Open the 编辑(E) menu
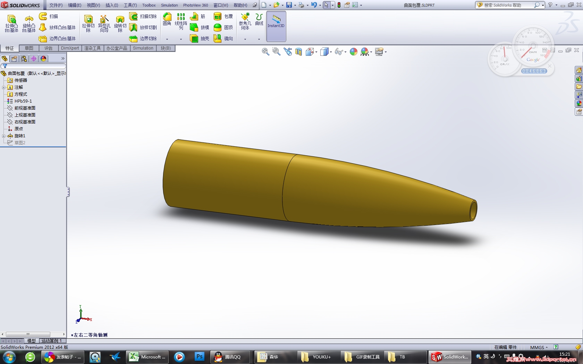The width and height of the screenshot is (583, 364). pos(75,5)
